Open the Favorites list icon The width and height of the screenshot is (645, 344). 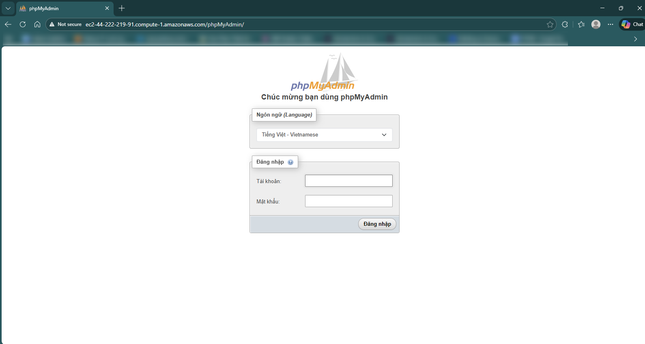581,24
